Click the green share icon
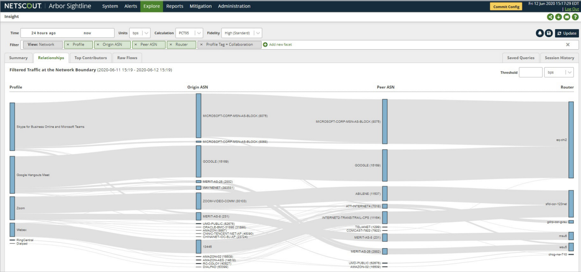Screen dimensions: 581x272 tap(550, 17)
